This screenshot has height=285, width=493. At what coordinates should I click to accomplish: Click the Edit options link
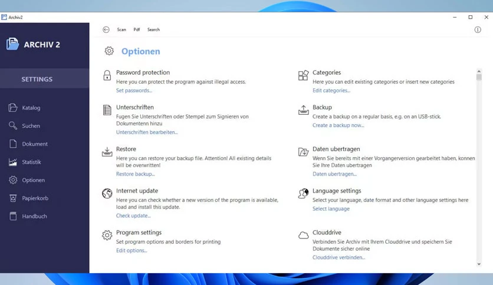point(132,250)
